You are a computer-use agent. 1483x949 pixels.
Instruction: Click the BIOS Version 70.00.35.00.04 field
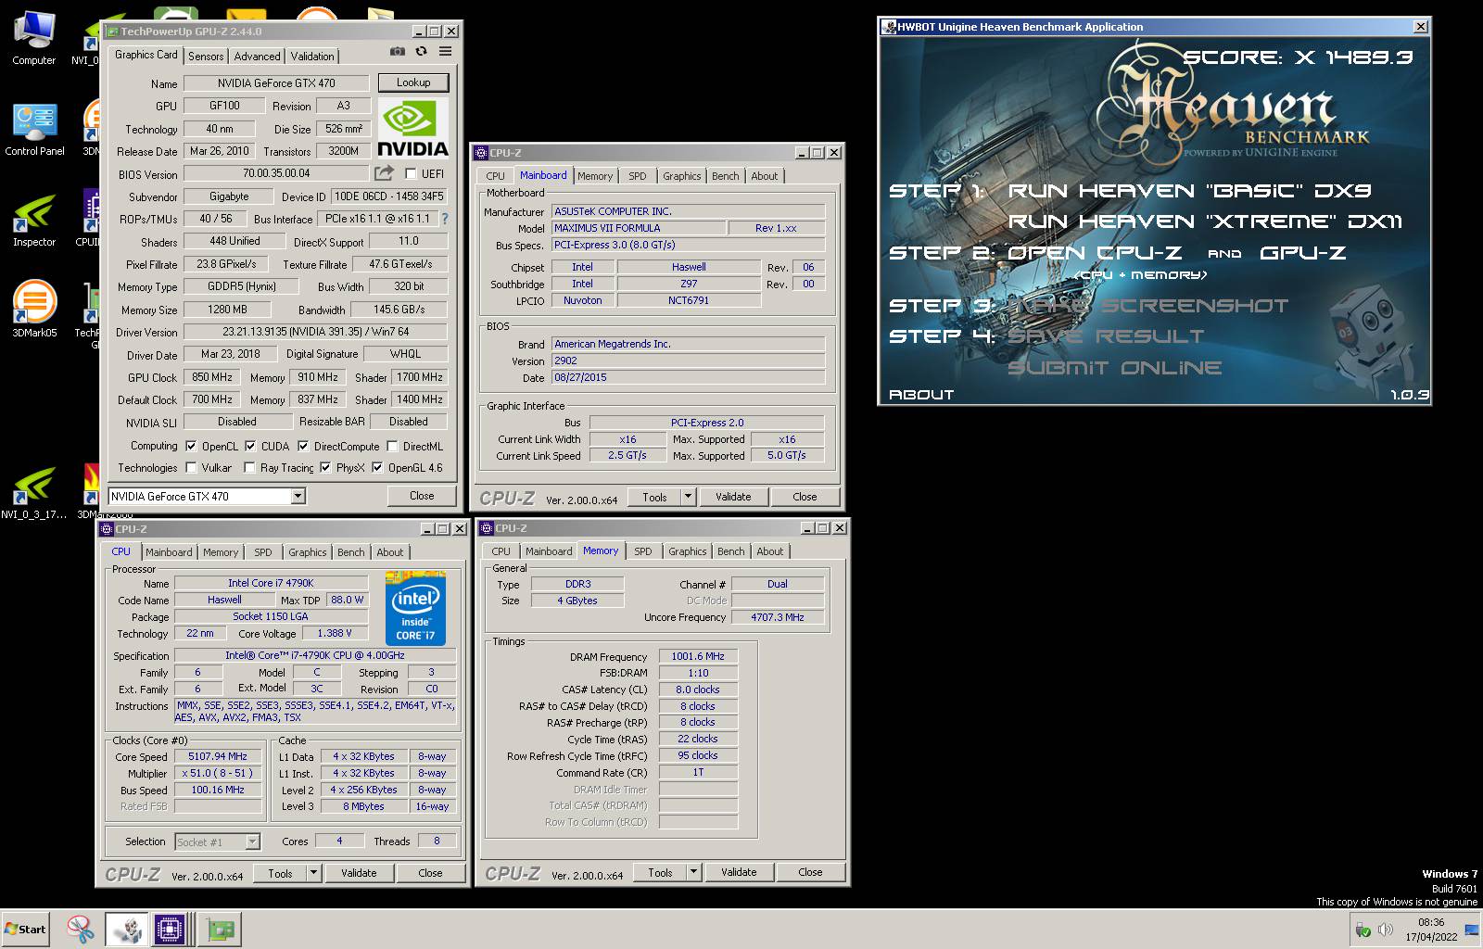[276, 173]
